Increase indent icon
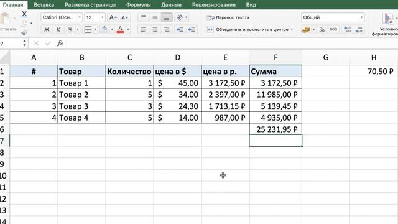This screenshot has height=224, width=398. tap(192, 29)
